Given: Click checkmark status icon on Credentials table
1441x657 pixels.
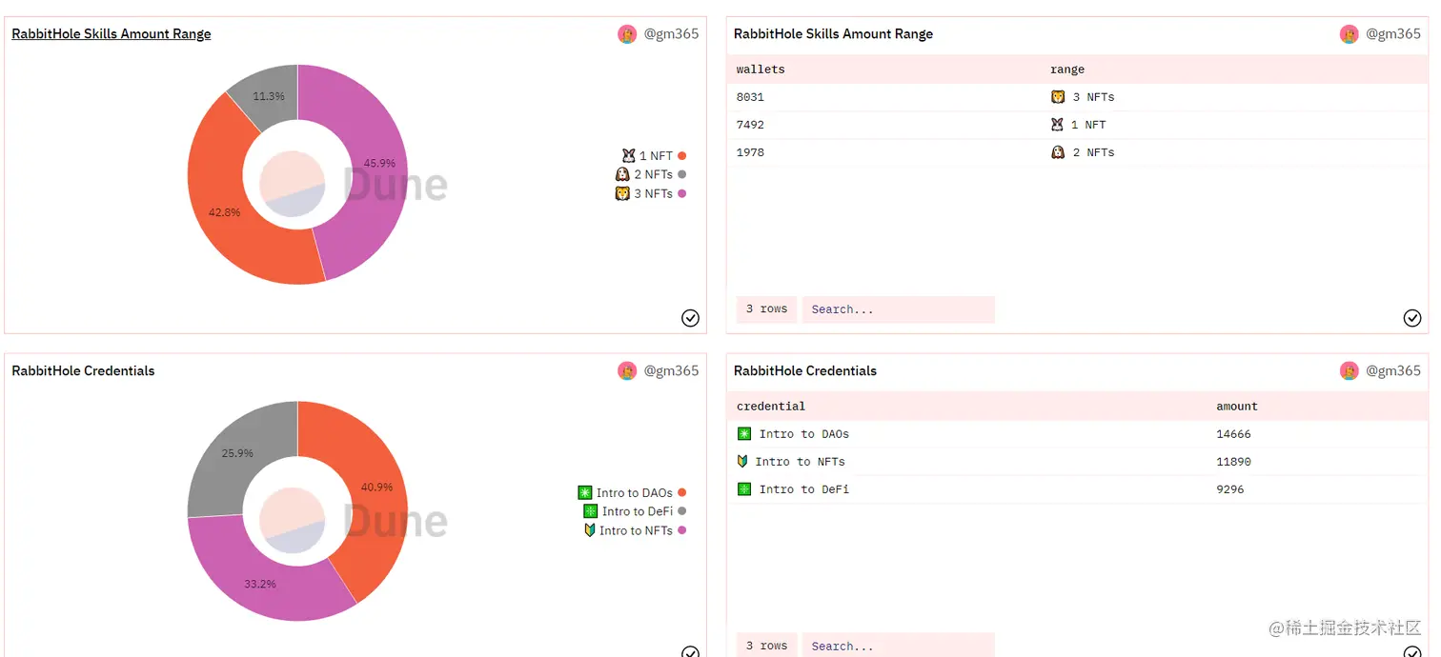Looking at the screenshot, I should click(x=1412, y=652).
